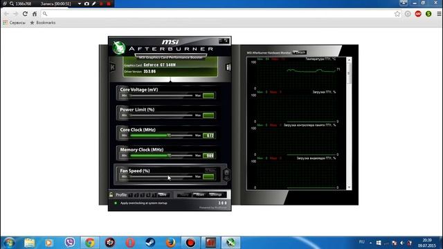This screenshot has height=249, width=443.
Task: Open the recorder dropdown arrow
Action: point(80,3)
